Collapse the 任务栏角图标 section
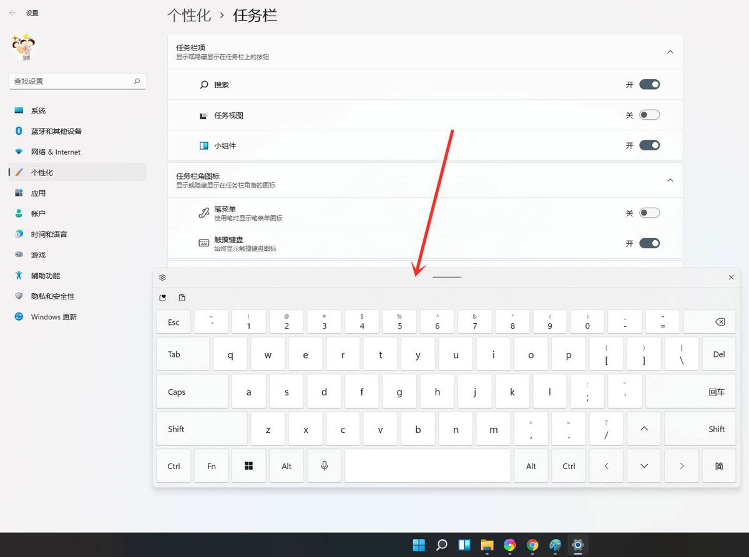This screenshot has height=557, width=749. 670,180
